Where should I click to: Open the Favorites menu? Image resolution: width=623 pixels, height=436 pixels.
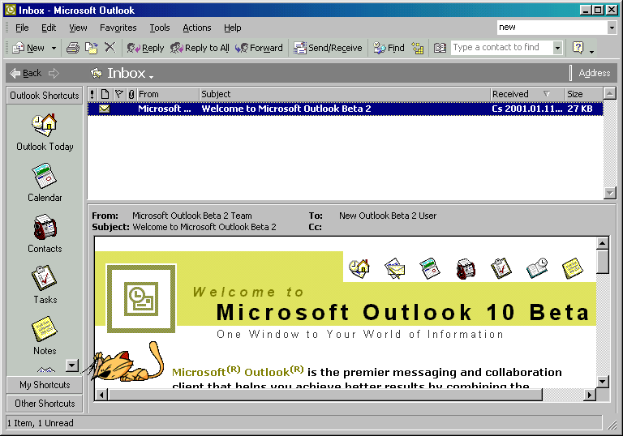click(118, 28)
